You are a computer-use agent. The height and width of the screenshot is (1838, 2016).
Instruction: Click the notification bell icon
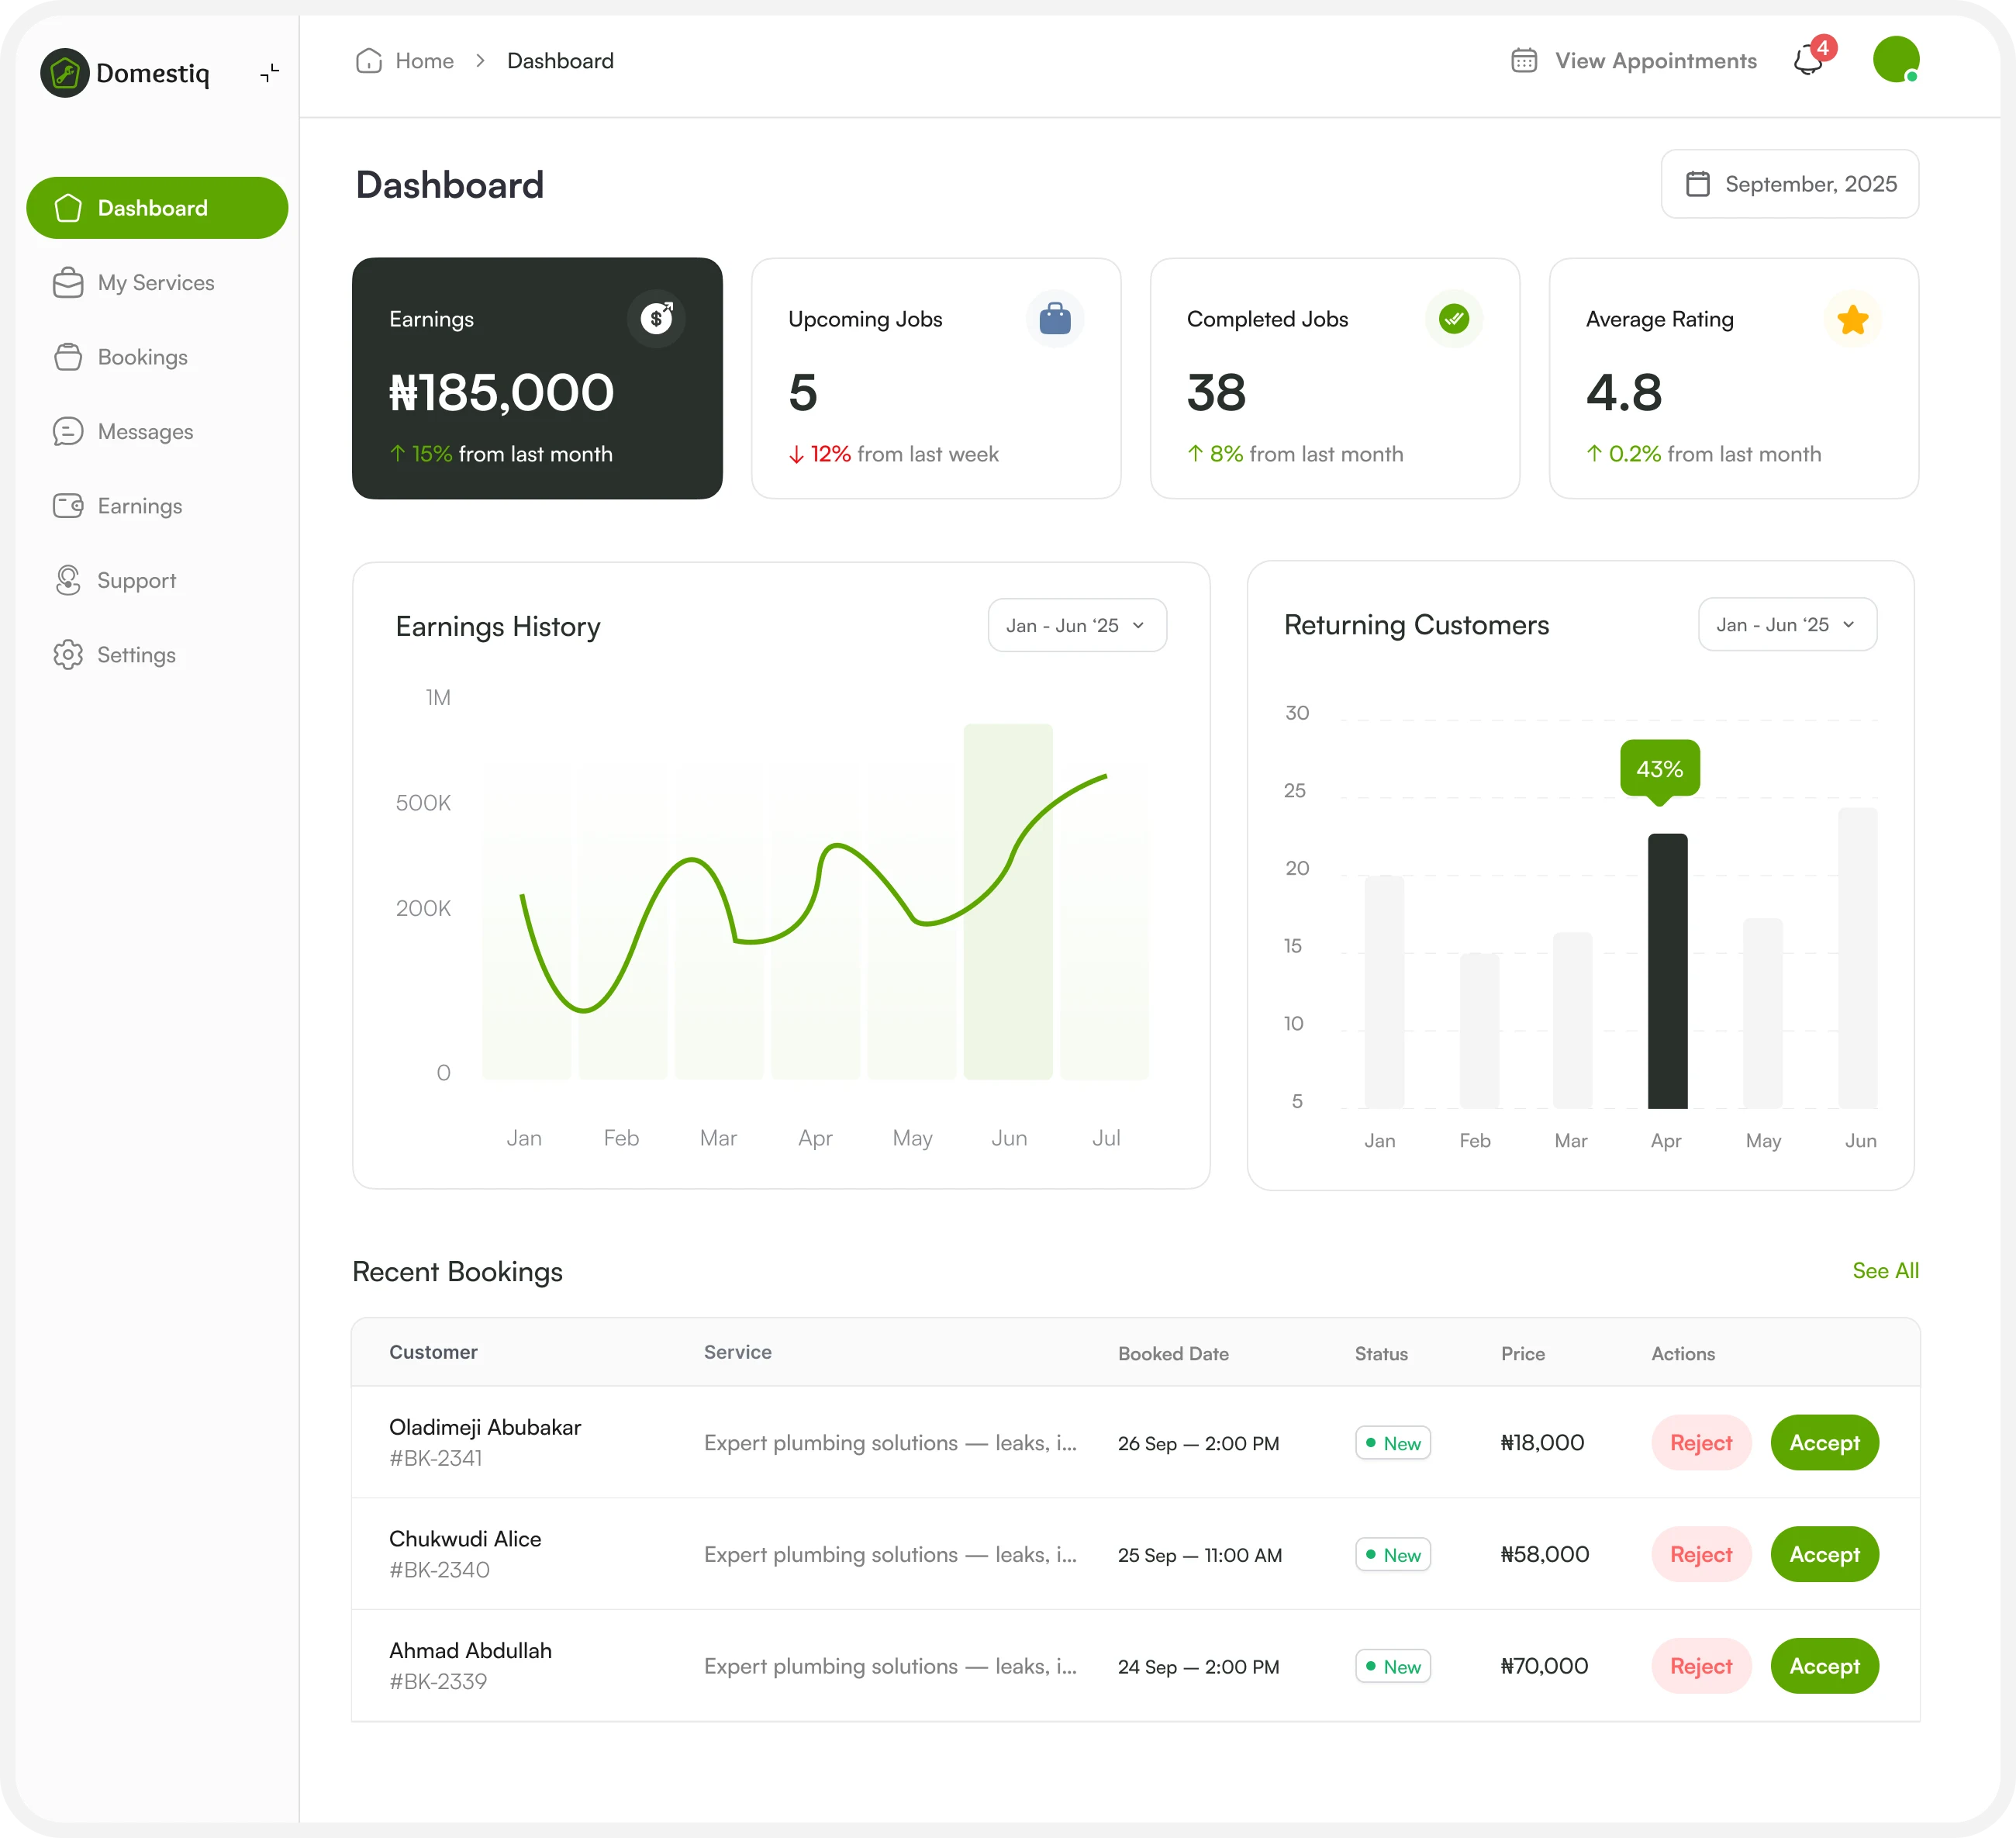1808,61
